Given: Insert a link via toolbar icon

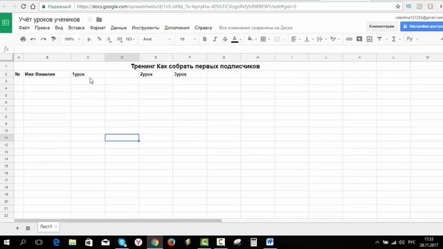Looking at the screenshot, I should [x=349, y=39].
